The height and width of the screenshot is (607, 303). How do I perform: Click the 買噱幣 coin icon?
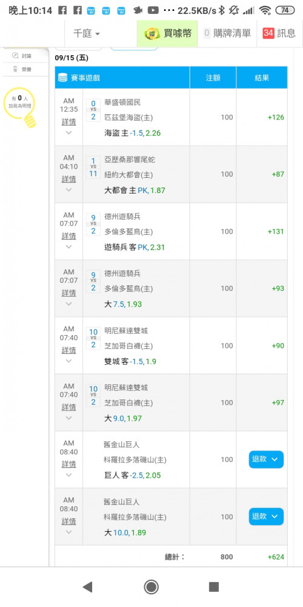(152, 33)
